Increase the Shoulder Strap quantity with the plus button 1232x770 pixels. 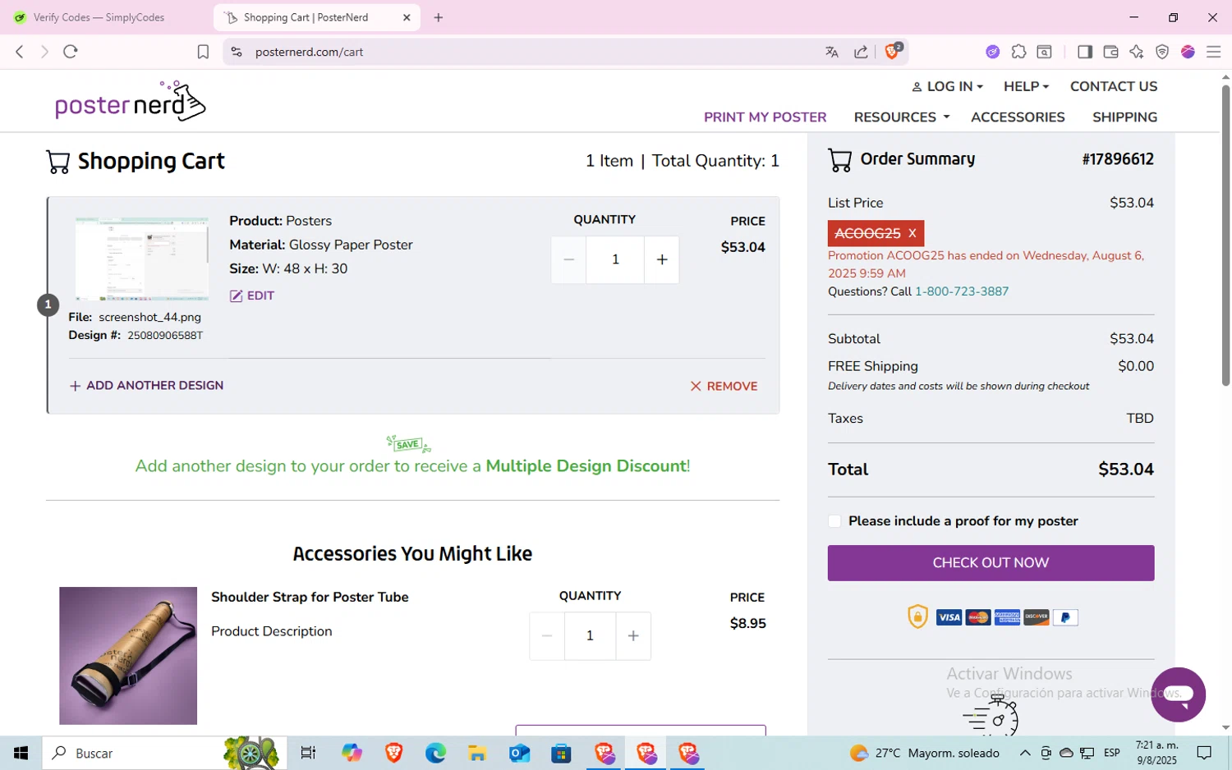point(633,635)
